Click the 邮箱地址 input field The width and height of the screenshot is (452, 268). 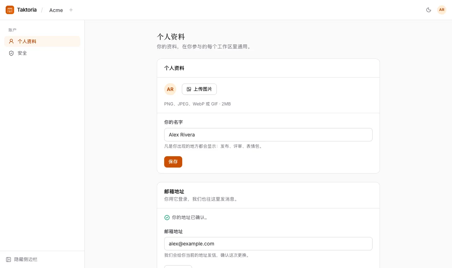268,244
